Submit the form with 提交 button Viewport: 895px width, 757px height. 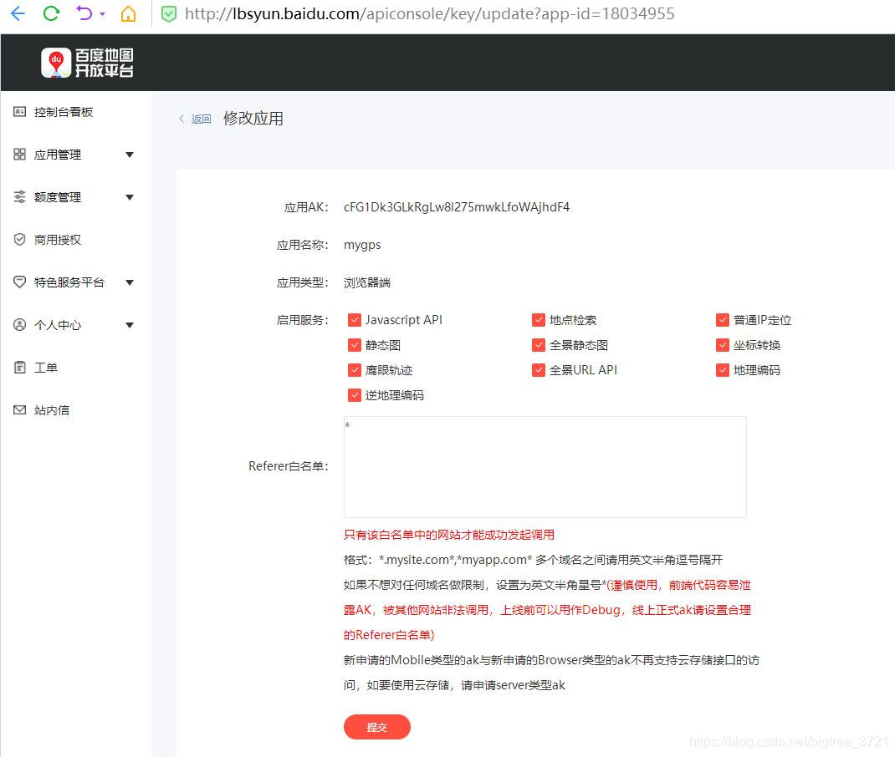coord(376,727)
